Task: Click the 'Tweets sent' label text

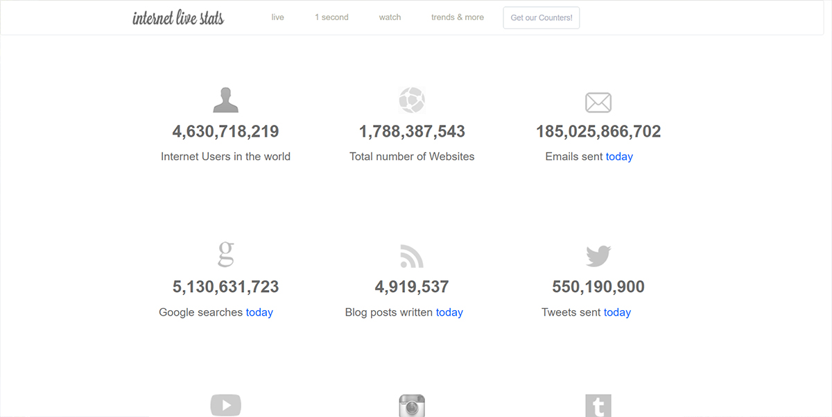Action: click(x=571, y=312)
